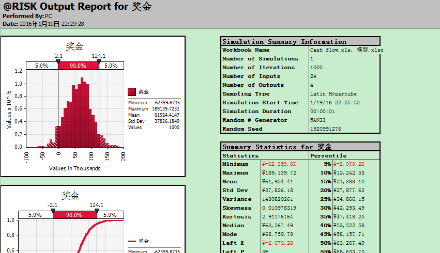
Task: Click the Number of Simulations label
Action: click(x=260, y=58)
